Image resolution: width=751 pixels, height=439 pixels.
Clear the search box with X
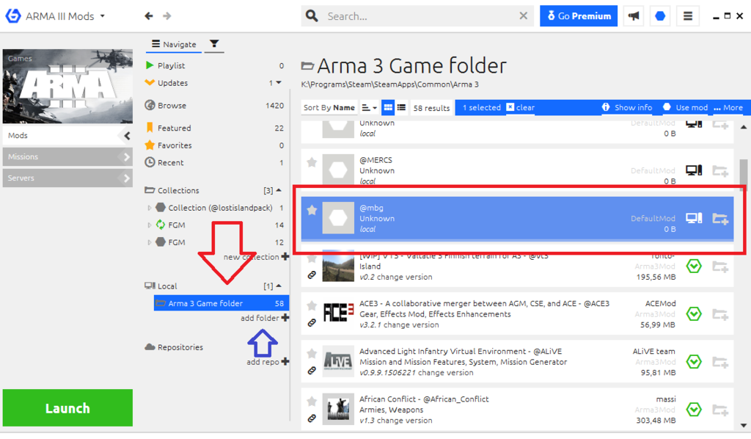pyautogui.click(x=524, y=16)
